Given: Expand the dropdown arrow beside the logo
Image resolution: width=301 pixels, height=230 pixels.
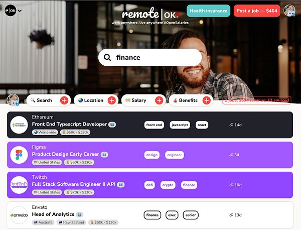Looking at the screenshot, I should [20, 11].
